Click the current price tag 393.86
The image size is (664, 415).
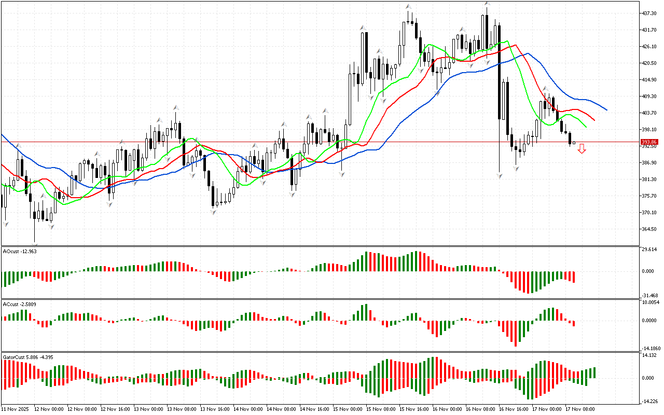click(649, 142)
